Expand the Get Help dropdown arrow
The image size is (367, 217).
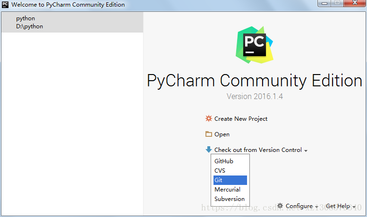[x=354, y=207]
